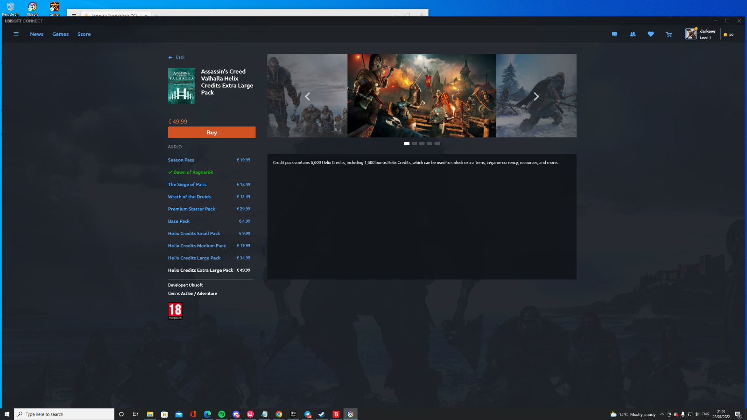747x420 pixels.
Task: Show next screenshot in carousel
Action: coord(536,97)
